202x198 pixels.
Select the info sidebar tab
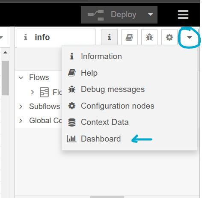pos(56,38)
